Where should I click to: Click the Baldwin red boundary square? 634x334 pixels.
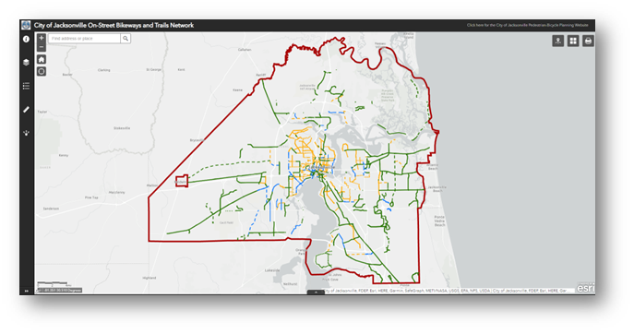point(182,181)
